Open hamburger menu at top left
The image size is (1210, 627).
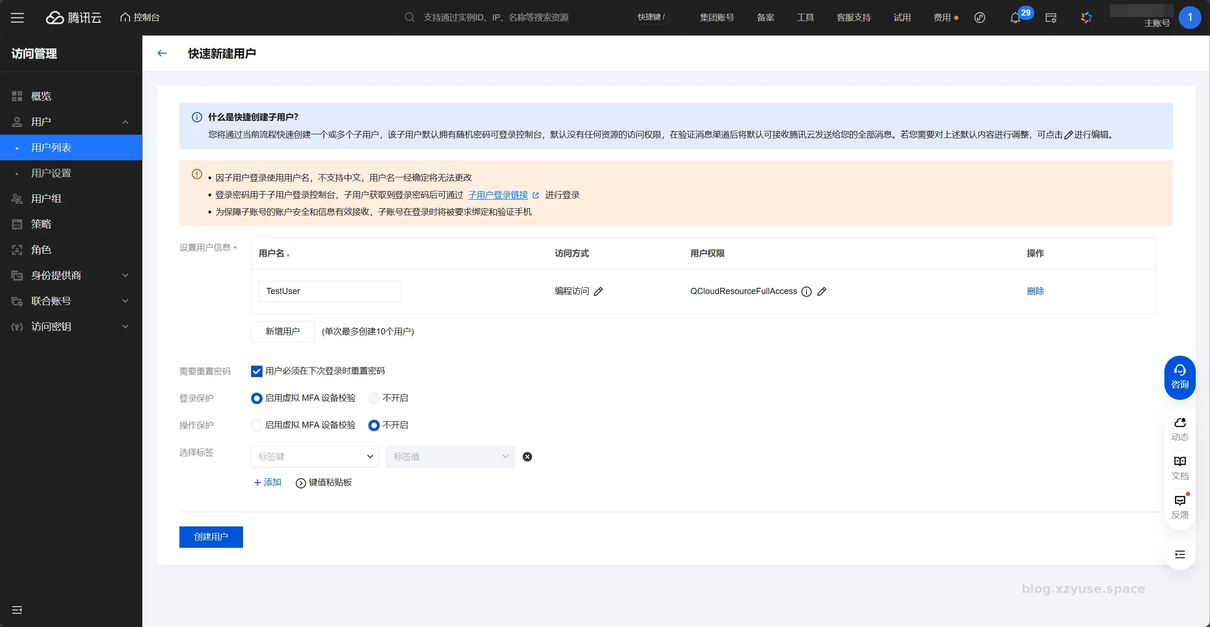(x=17, y=18)
